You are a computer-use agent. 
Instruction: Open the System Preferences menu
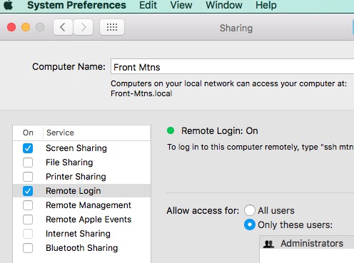click(76, 5)
